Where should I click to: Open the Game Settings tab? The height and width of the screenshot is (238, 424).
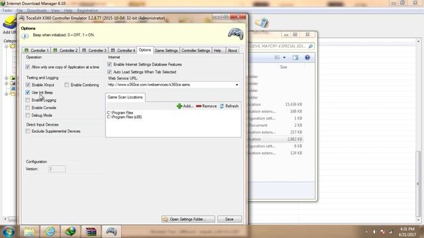tap(166, 50)
